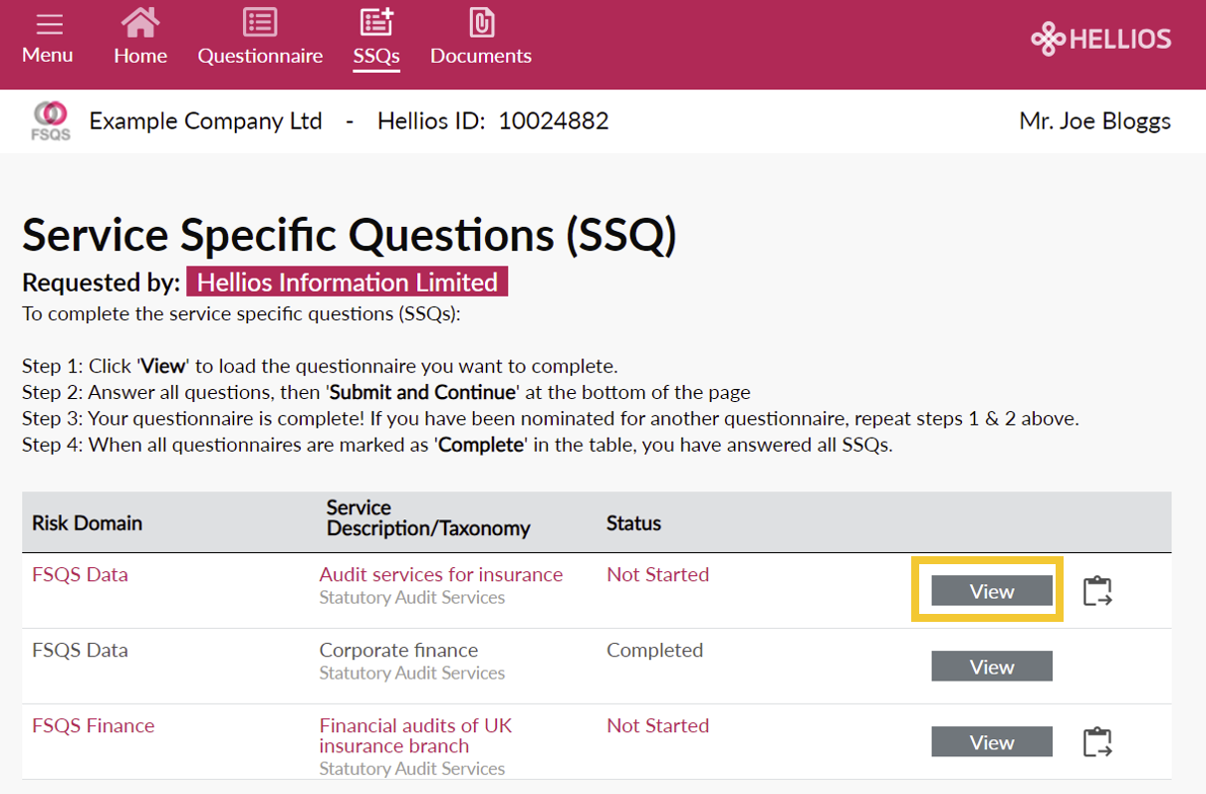Open the Audit services for insurance link

pos(441,574)
